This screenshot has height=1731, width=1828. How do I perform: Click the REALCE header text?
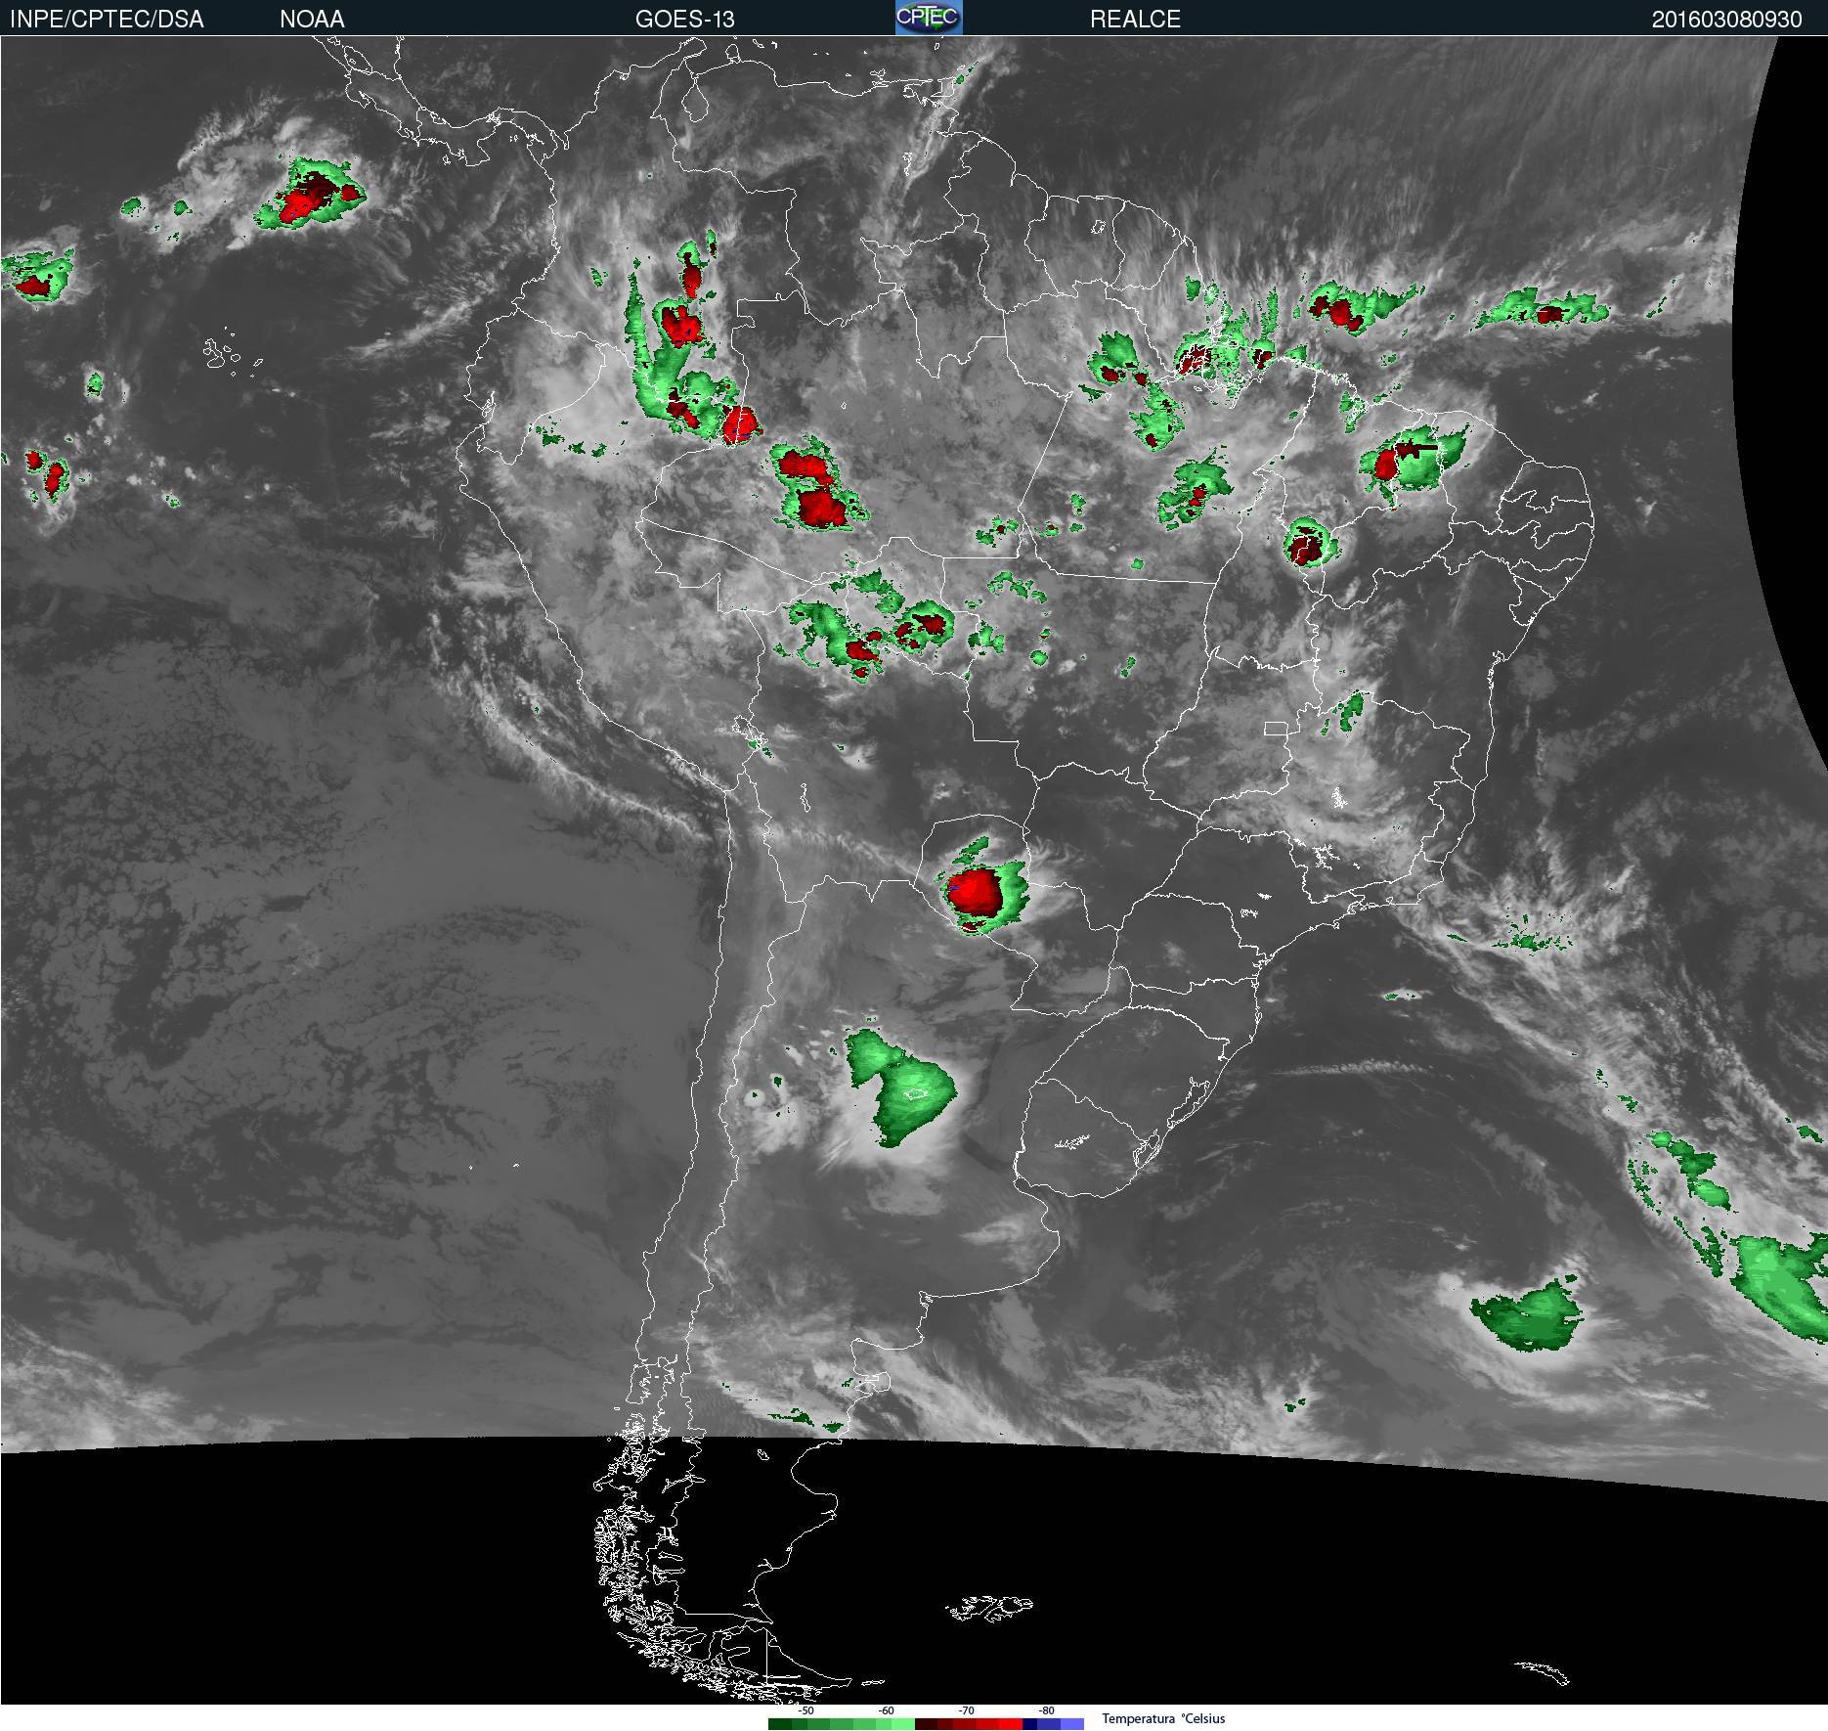1135,20
